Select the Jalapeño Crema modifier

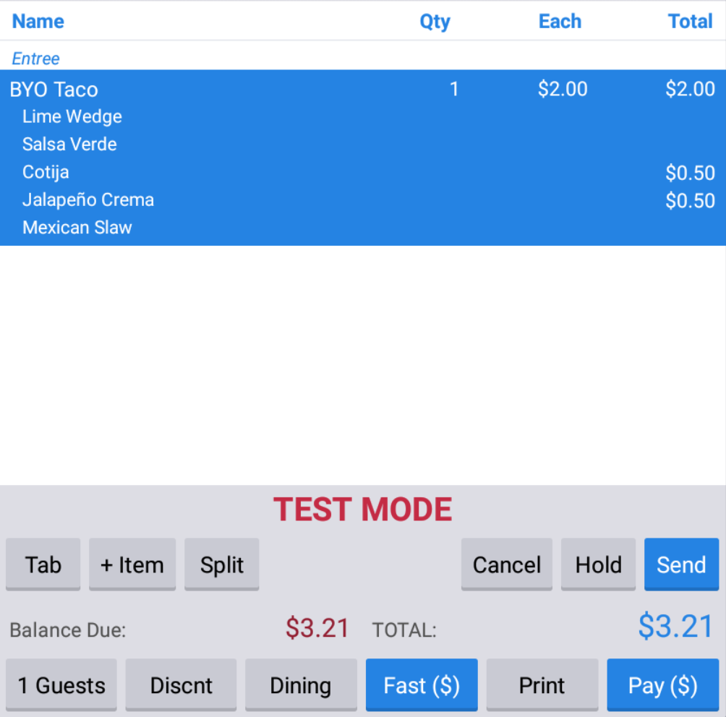click(88, 200)
